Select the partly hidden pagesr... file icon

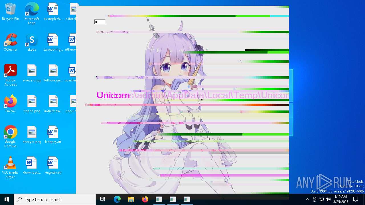pos(71,104)
